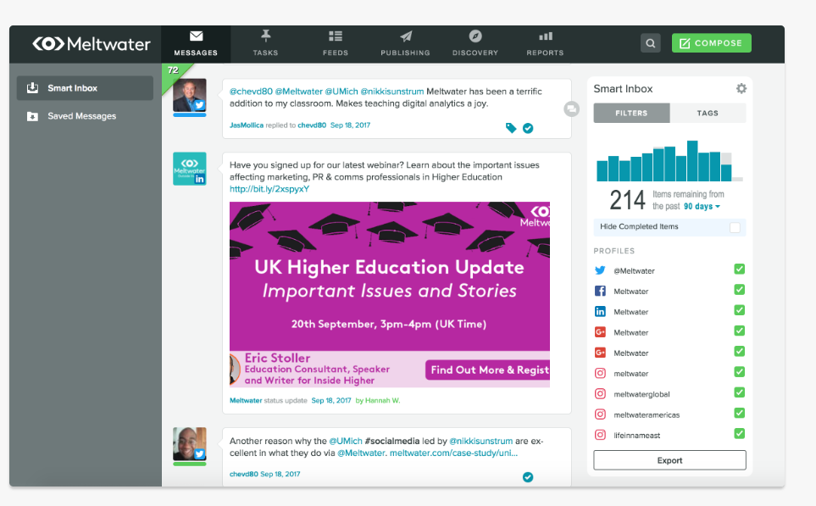816x506 pixels.
Task: Click the tag icon on JasMollica's message
Action: click(511, 128)
